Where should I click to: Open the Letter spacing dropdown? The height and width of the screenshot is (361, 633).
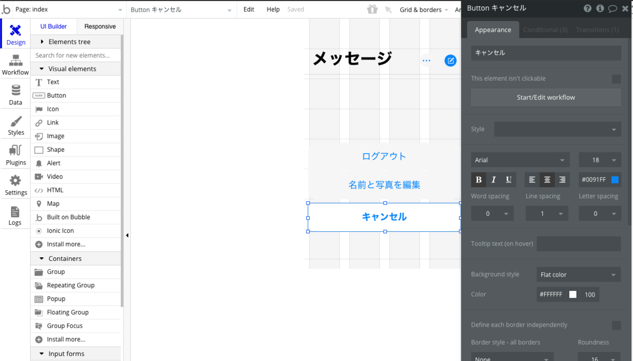(x=600, y=213)
